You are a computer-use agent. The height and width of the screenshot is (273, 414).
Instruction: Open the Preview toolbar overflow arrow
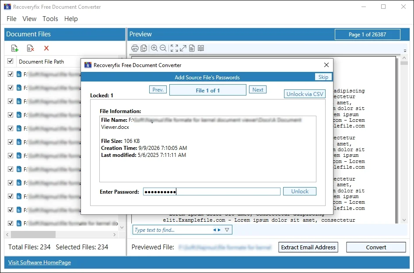tap(405, 50)
